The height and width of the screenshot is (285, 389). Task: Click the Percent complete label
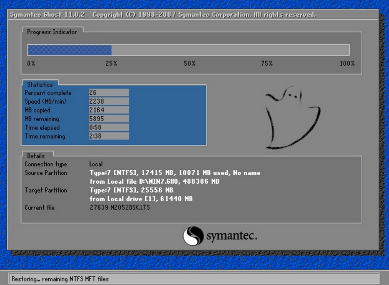point(48,93)
